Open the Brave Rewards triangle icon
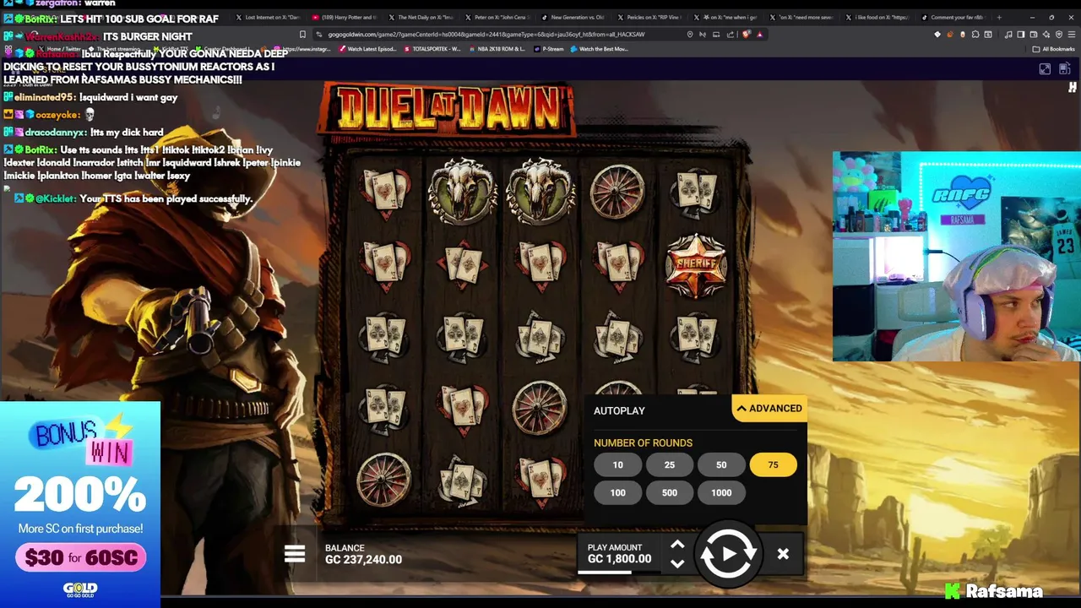Image resolution: width=1081 pixels, height=608 pixels. tap(760, 35)
